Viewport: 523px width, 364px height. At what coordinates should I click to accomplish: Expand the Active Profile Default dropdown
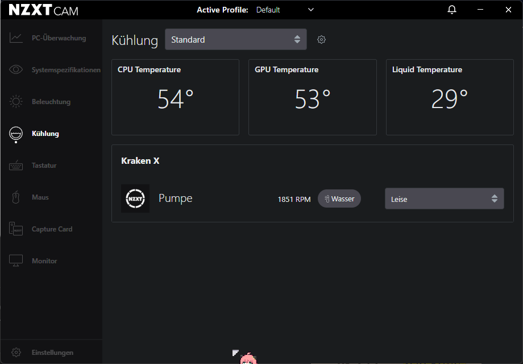click(285, 10)
